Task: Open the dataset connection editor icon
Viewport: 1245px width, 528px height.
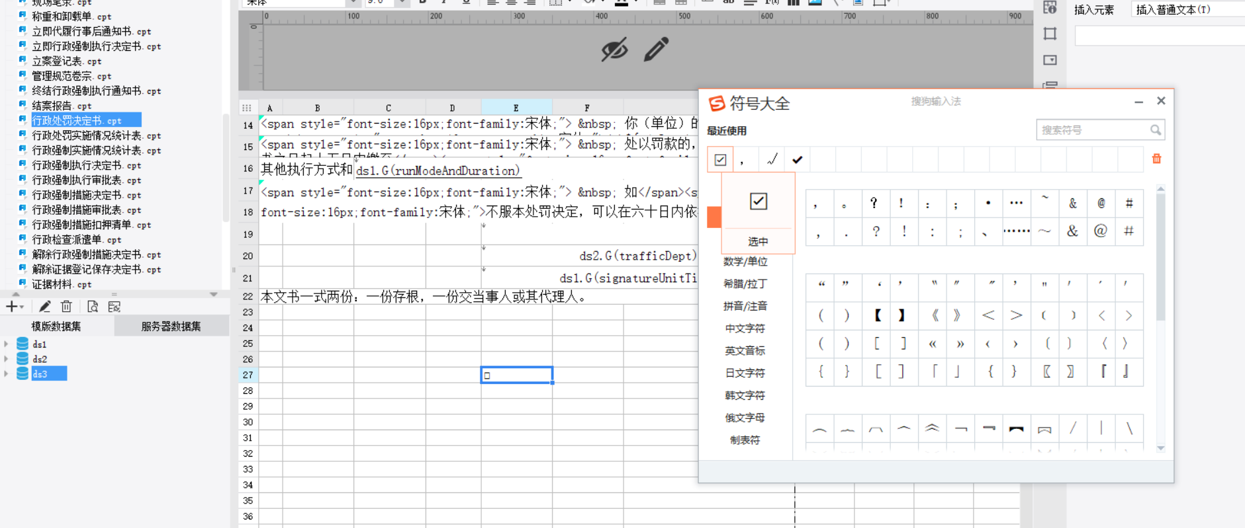Action: click(x=115, y=307)
